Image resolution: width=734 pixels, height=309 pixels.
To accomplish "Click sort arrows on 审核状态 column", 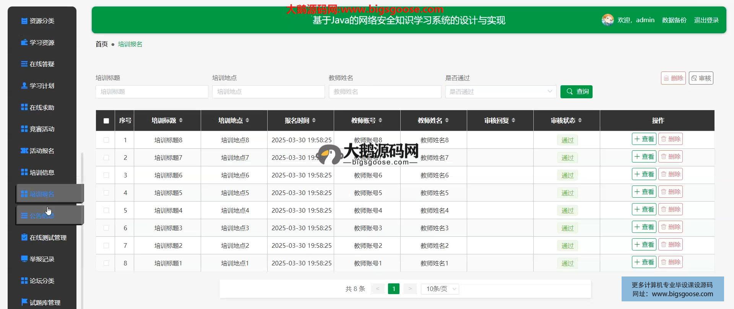I will (x=580, y=120).
